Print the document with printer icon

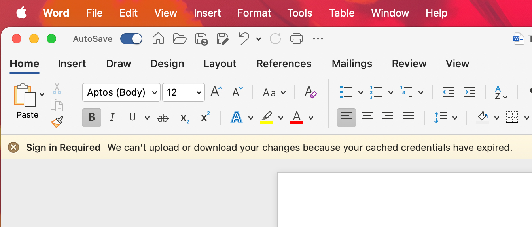(x=297, y=39)
